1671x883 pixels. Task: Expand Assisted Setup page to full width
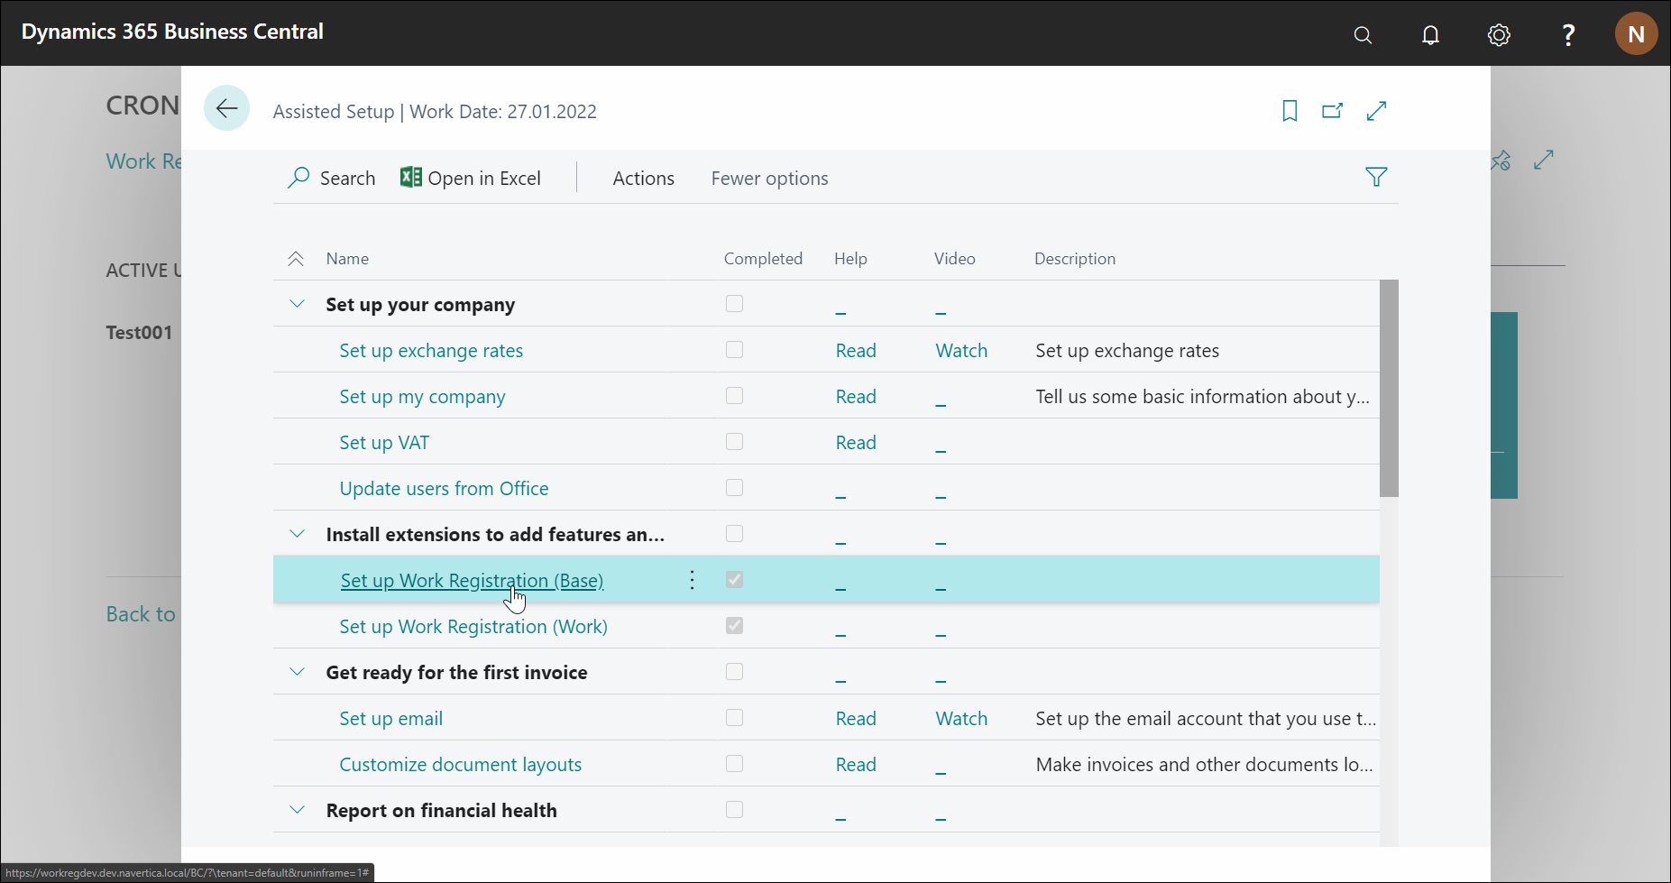[1376, 111]
